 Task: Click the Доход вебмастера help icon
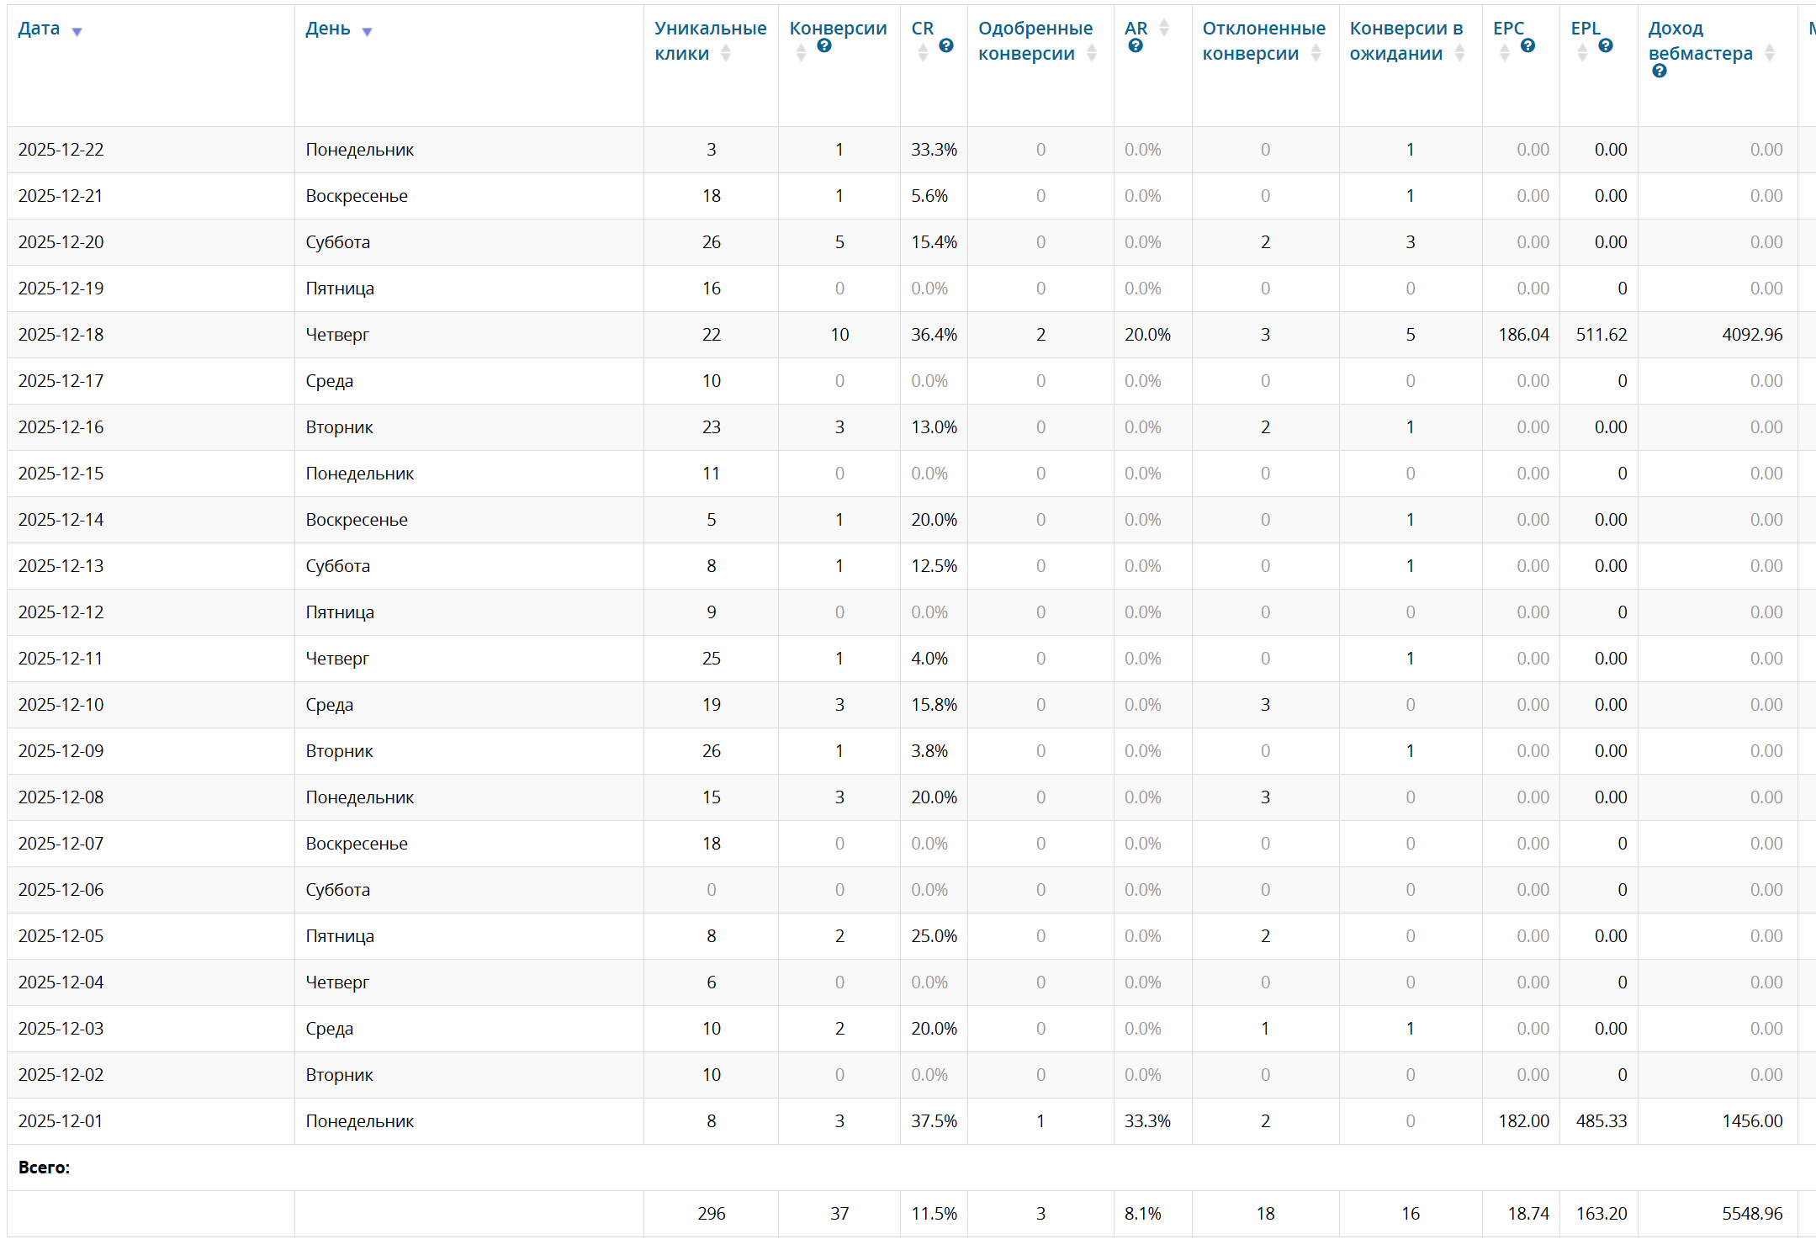[x=1660, y=71]
